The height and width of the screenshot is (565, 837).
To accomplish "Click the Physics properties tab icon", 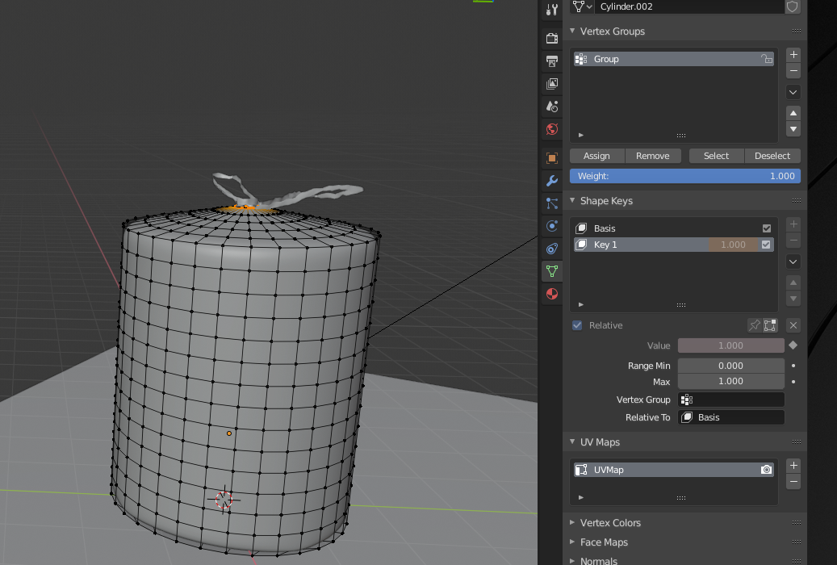I will (552, 226).
